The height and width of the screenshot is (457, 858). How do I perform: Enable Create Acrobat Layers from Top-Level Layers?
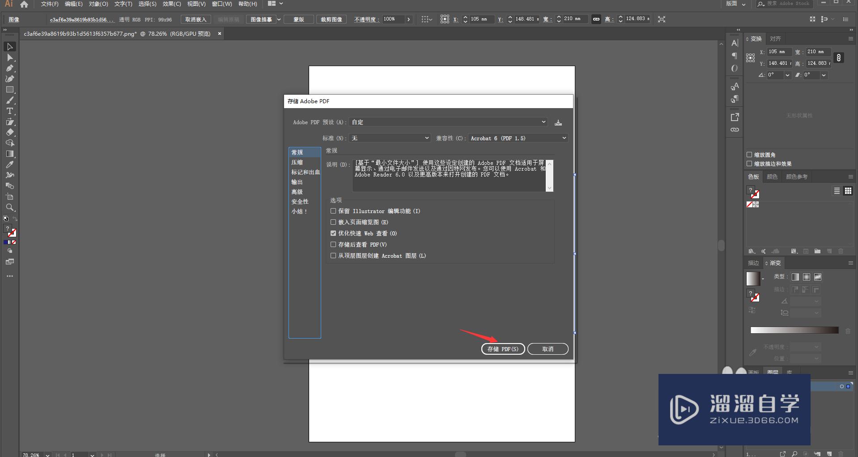pyautogui.click(x=333, y=256)
